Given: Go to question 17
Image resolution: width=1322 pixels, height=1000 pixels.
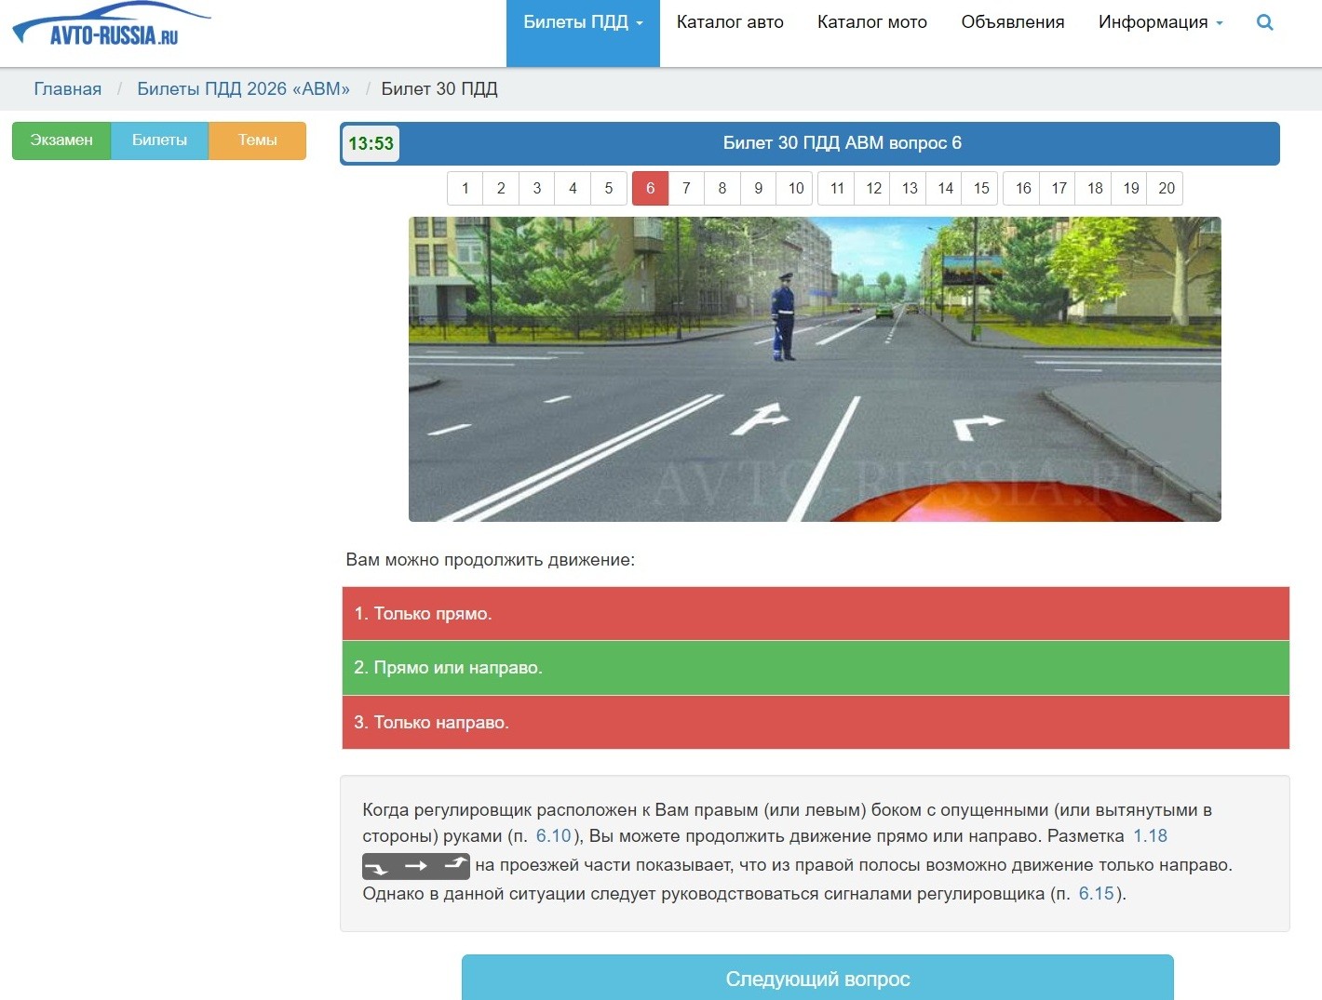Looking at the screenshot, I should pyautogui.click(x=1059, y=188).
